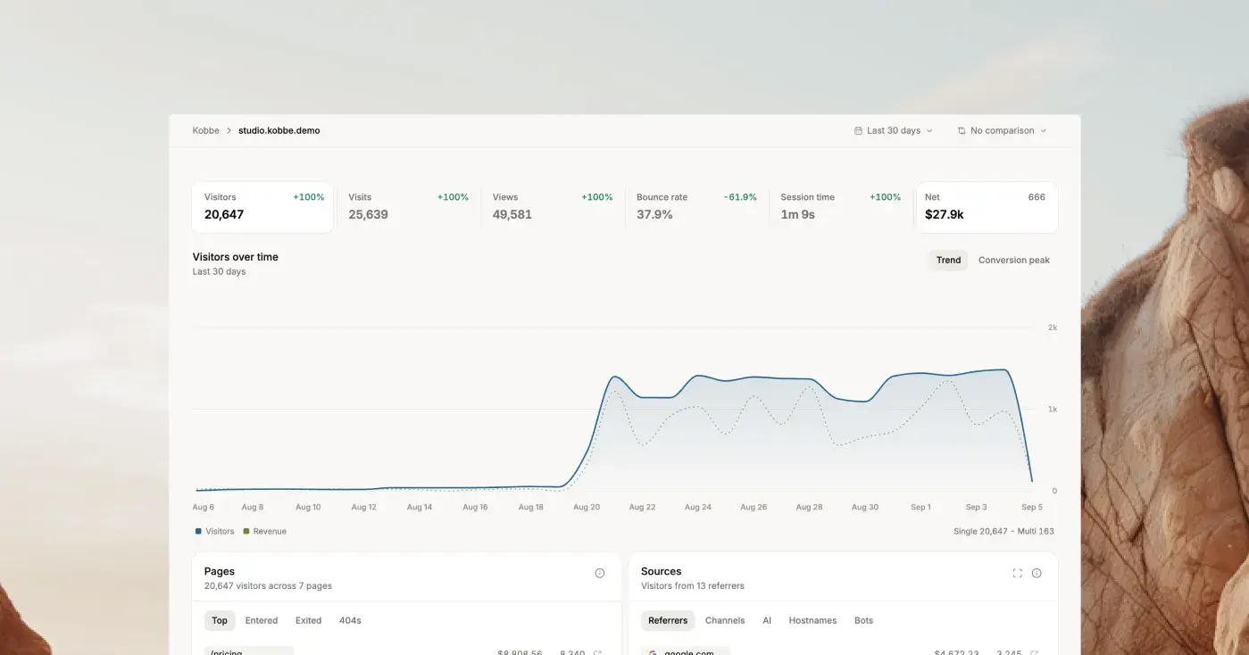Switch to the AI sources tab
1249x655 pixels.
tap(767, 620)
